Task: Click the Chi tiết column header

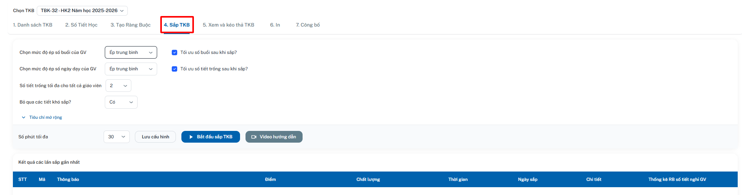Action: click(x=594, y=179)
